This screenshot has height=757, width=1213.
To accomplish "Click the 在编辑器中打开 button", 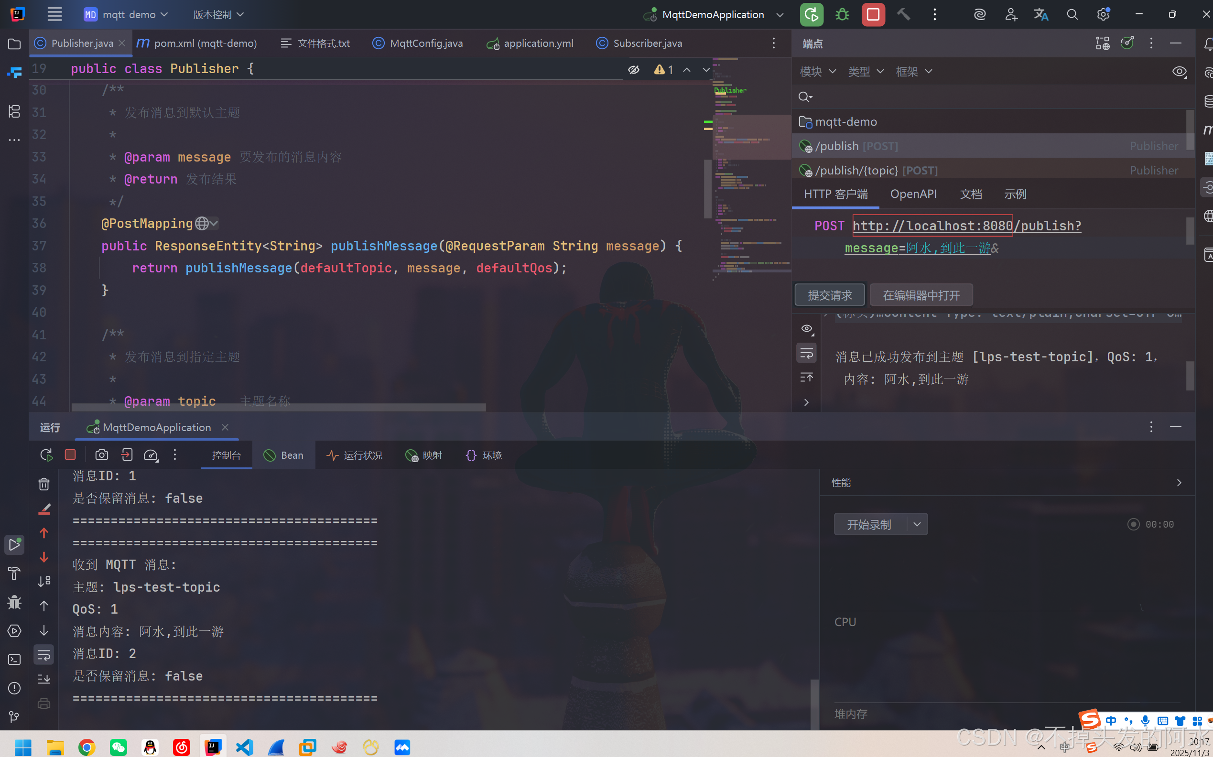I will pyautogui.click(x=921, y=295).
